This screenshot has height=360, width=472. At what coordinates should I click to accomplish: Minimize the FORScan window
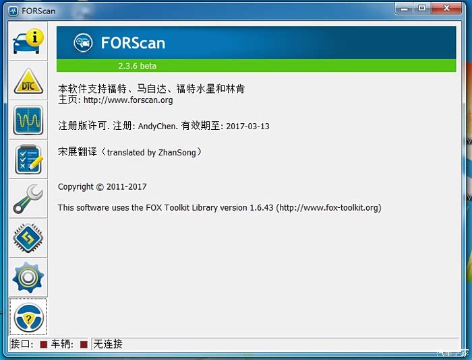pos(405,9)
